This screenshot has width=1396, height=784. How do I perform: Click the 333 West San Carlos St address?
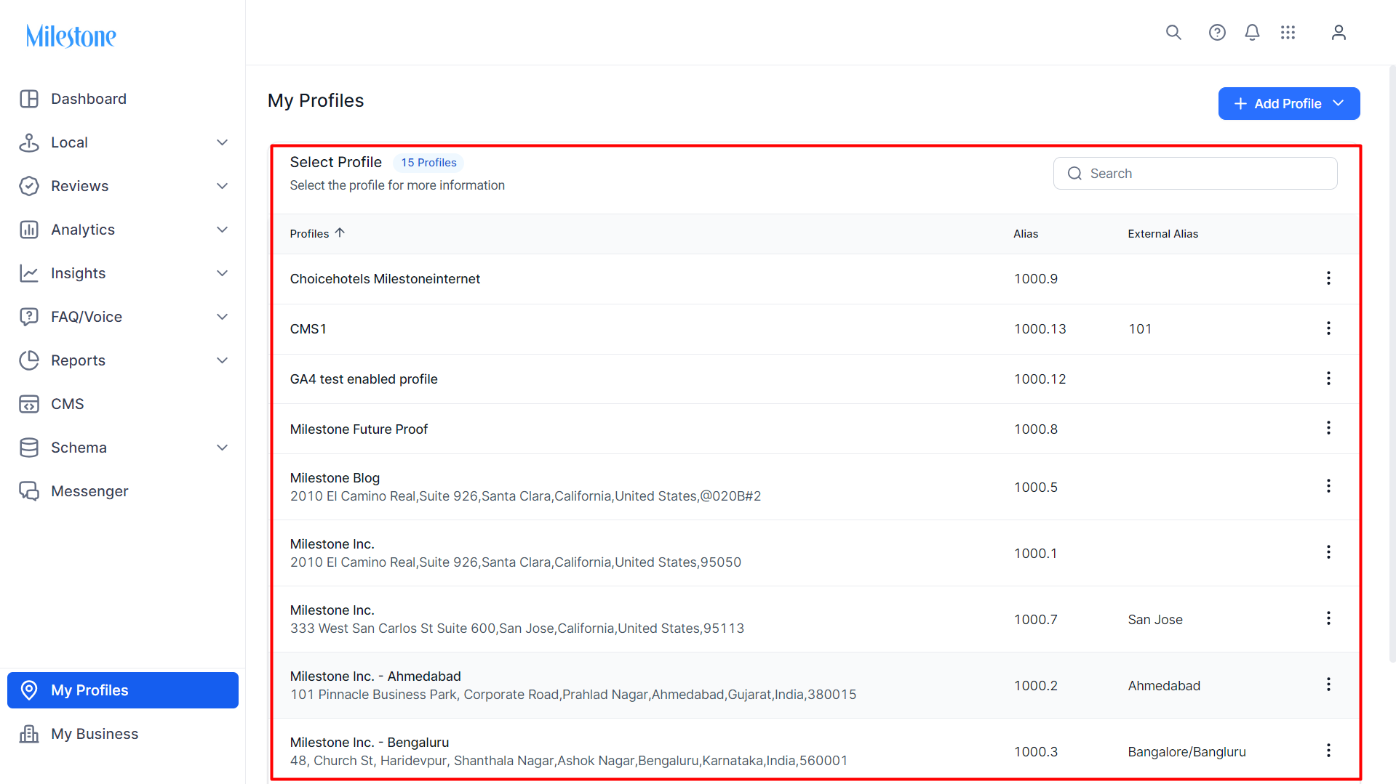coord(517,629)
